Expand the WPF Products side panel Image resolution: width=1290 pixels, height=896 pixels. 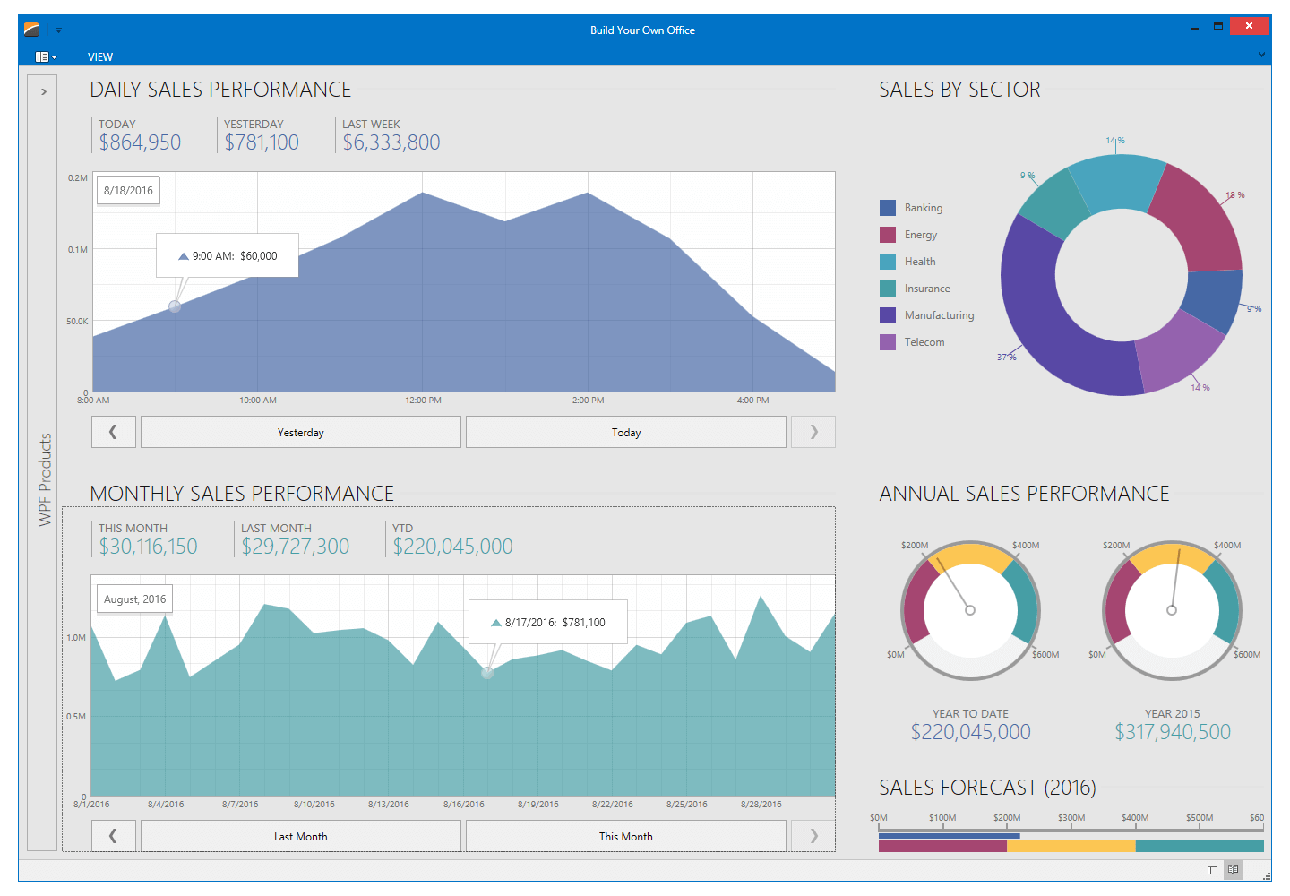point(43,91)
